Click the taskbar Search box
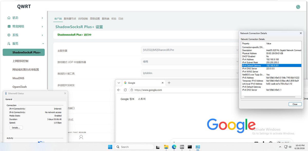308x151 pixels. tap(134, 147)
